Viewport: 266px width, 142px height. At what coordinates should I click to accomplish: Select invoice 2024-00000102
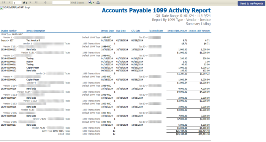point(9,71)
